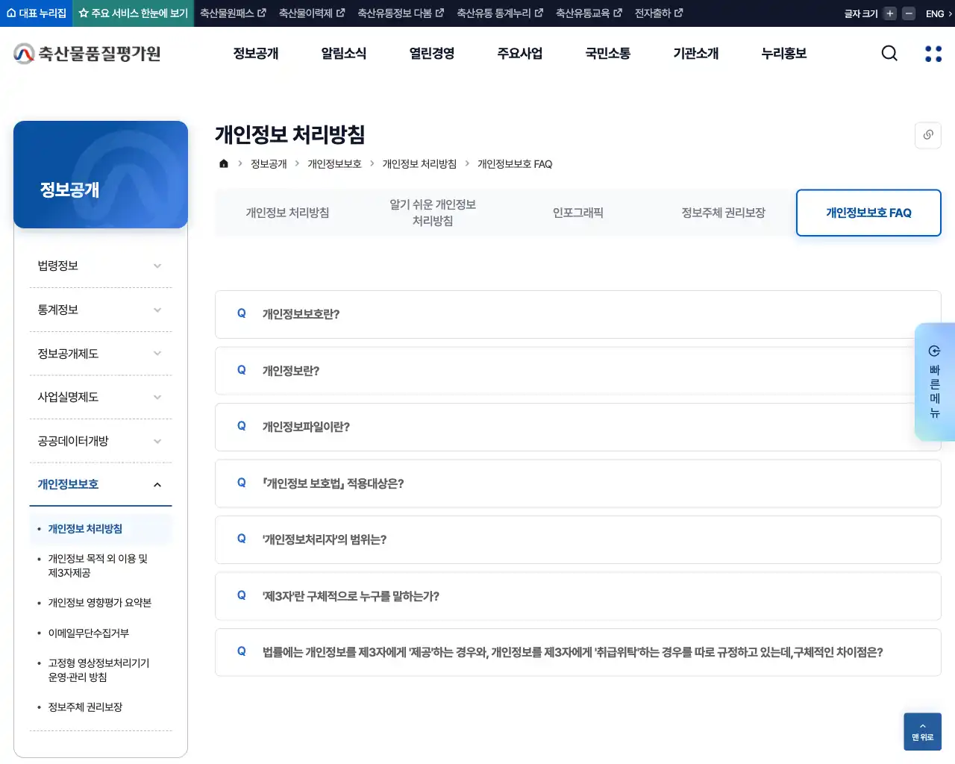Switch site language to ENG
This screenshot has height=764, width=955.
pyautogui.click(x=934, y=13)
